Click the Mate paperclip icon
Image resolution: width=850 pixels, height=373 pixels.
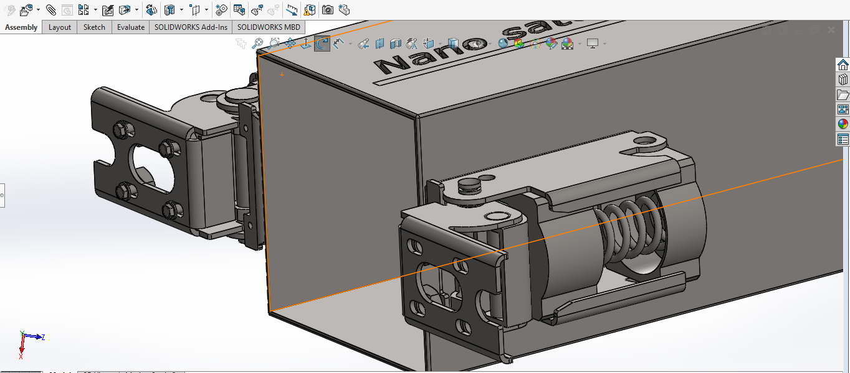51,10
